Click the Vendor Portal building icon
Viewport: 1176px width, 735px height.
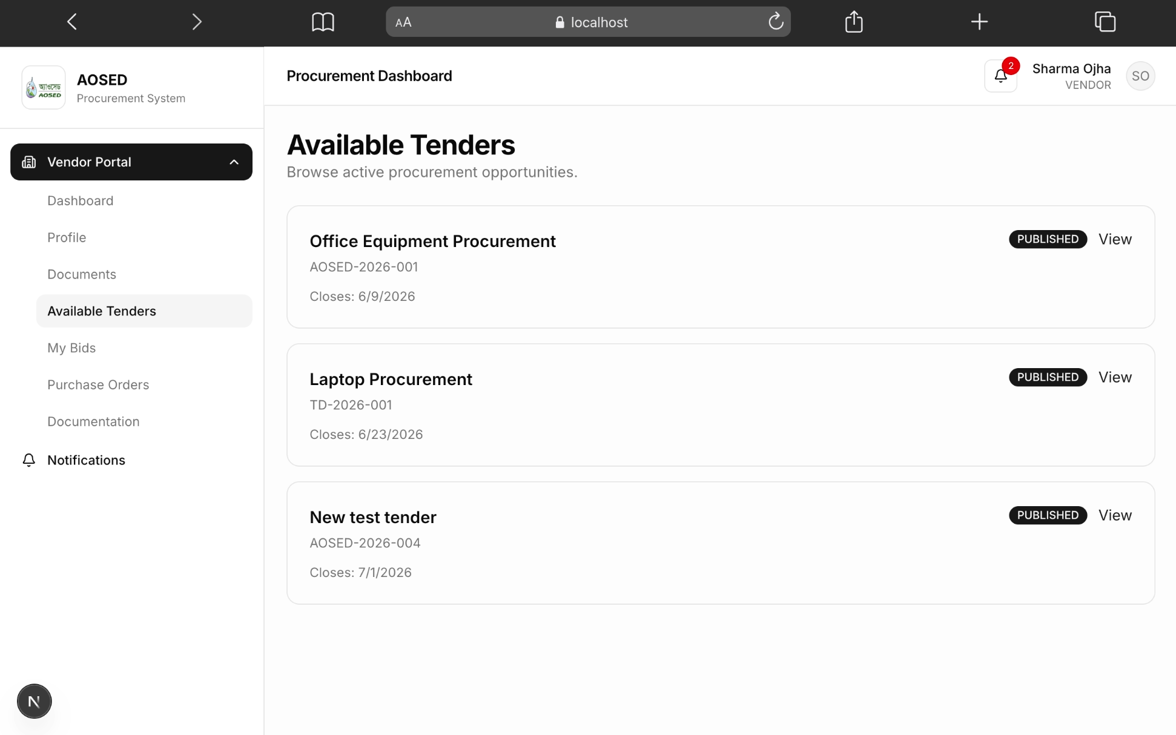pos(29,162)
